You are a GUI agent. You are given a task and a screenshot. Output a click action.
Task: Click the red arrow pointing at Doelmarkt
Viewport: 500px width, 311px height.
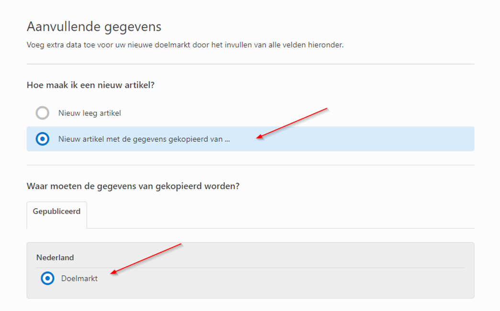[x=146, y=258]
